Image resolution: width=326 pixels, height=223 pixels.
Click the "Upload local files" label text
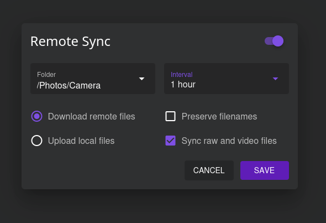pos(81,141)
